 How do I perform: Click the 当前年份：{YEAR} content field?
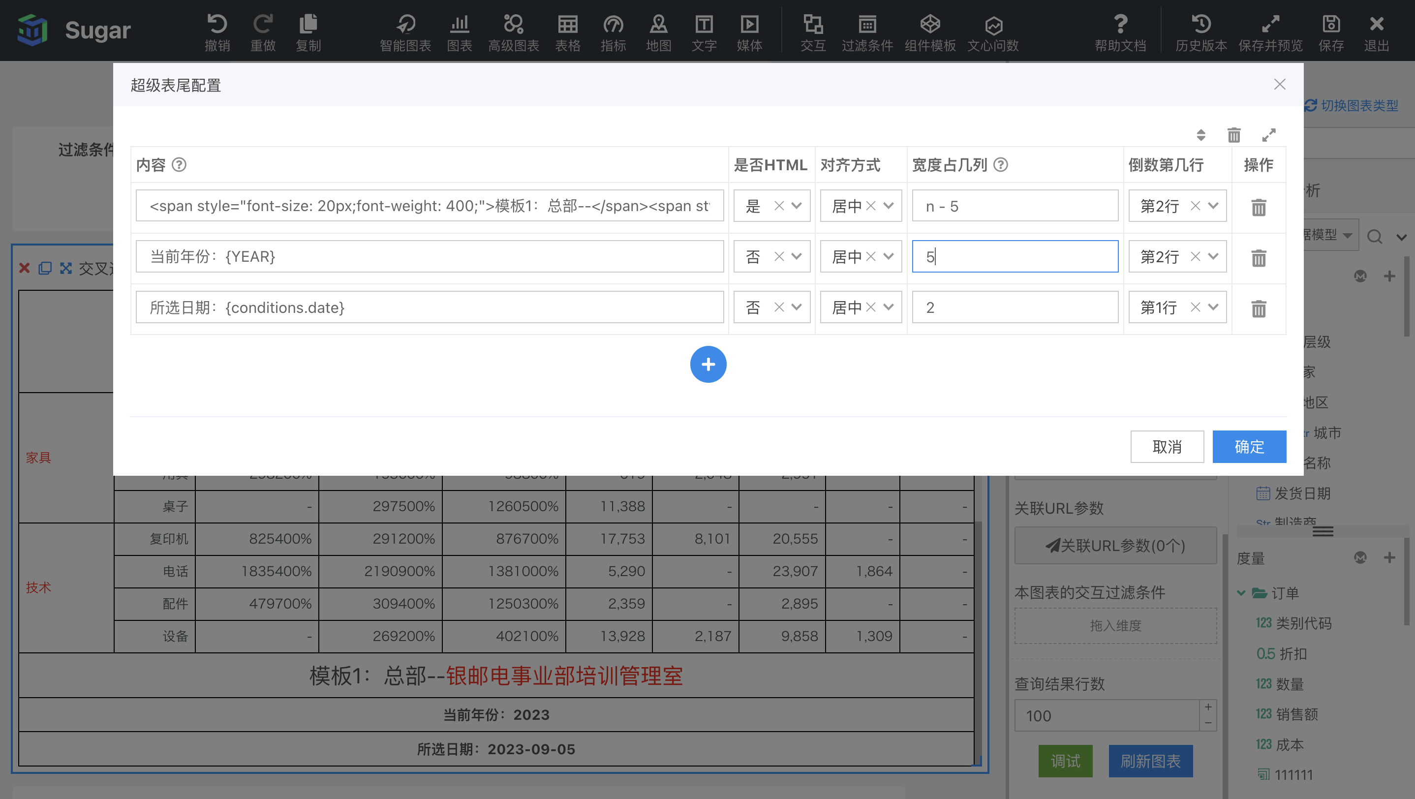tap(430, 256)
